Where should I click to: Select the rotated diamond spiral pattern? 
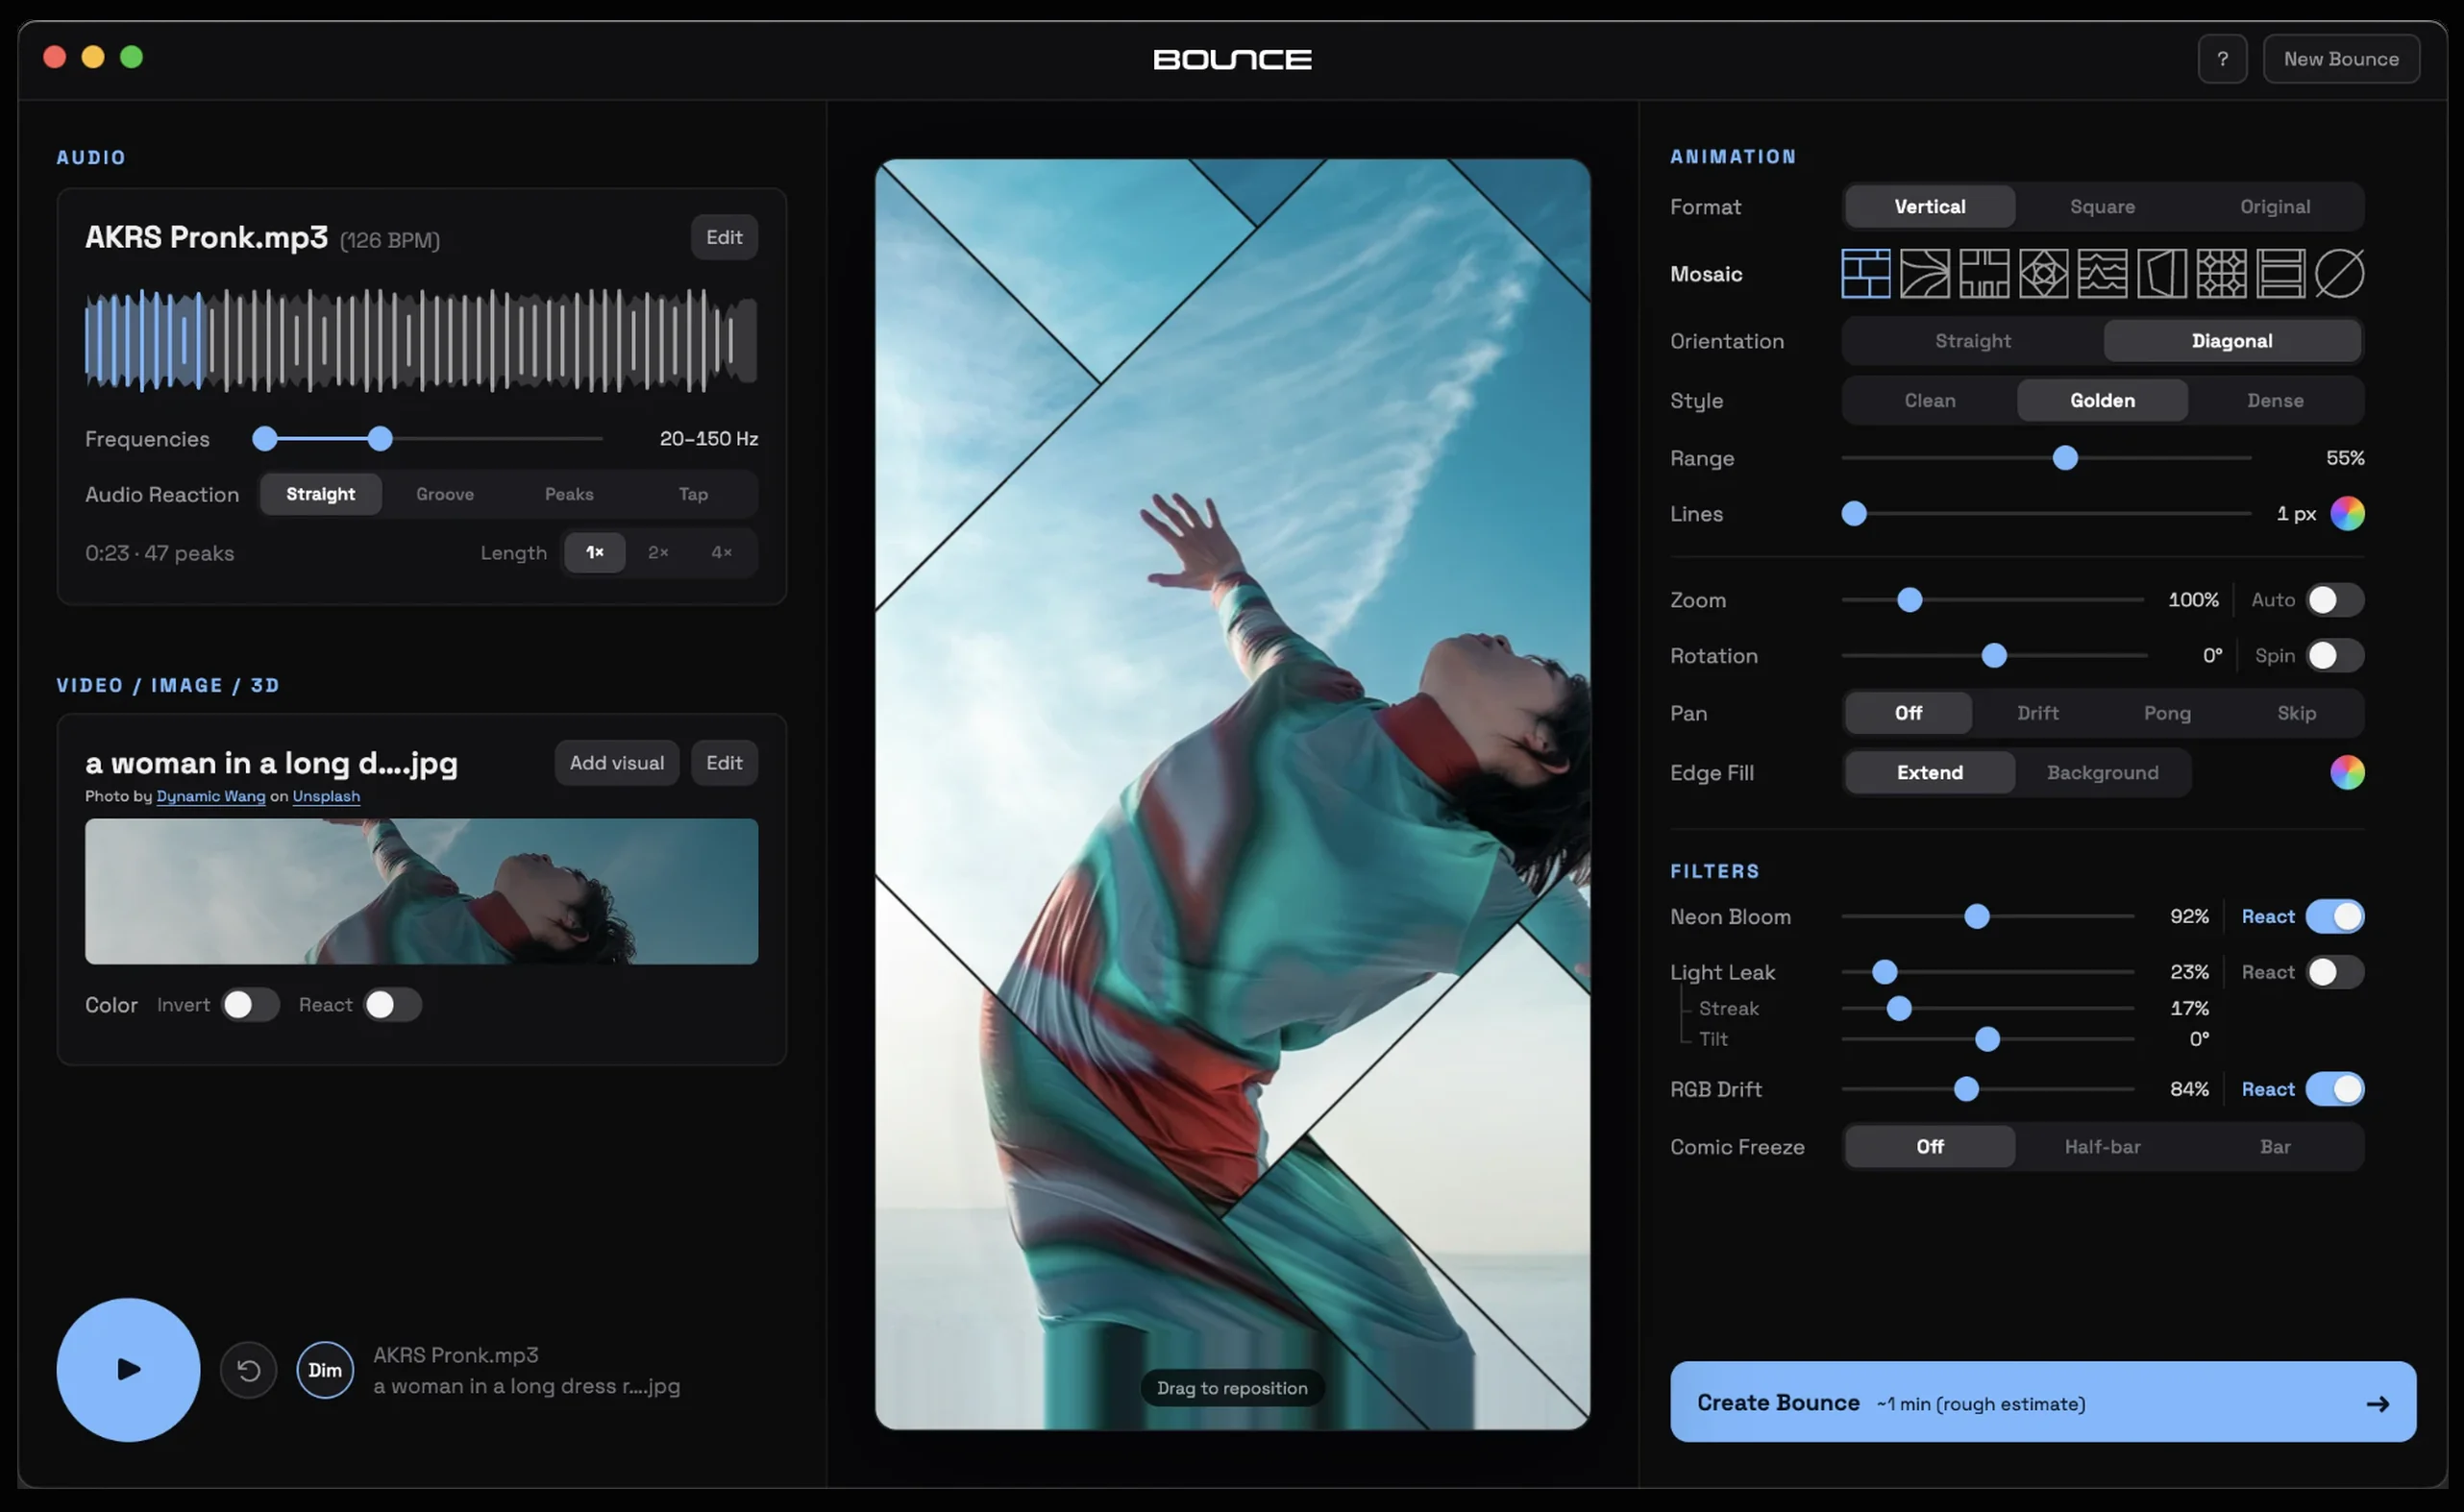point(2043,274)
